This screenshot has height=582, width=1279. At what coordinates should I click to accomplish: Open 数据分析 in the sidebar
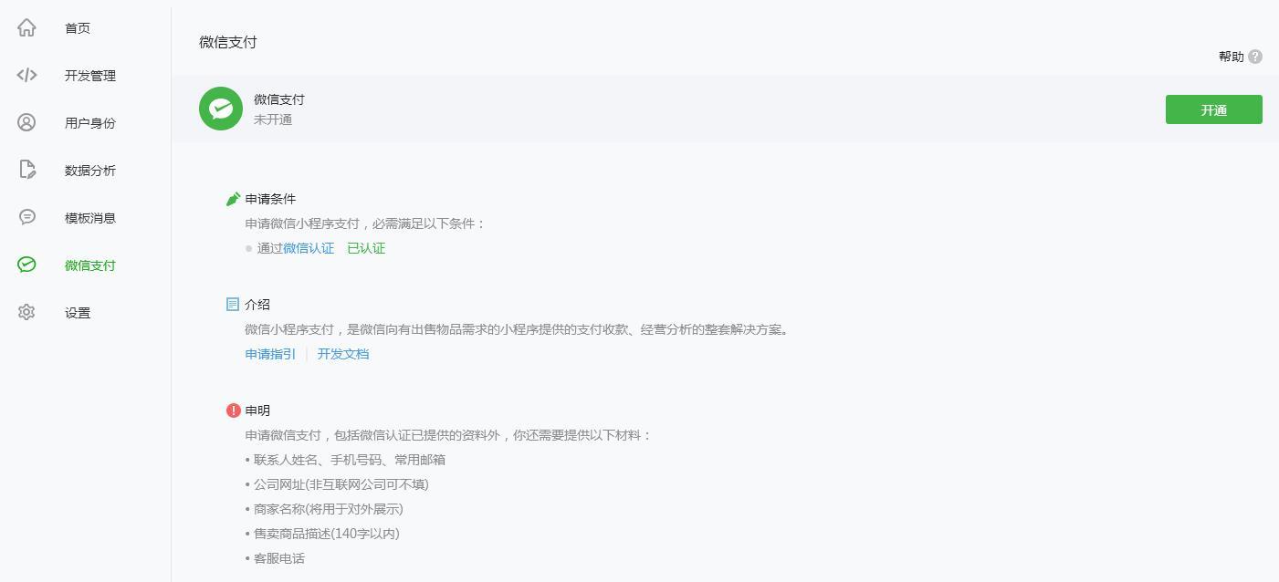(90, 171)
